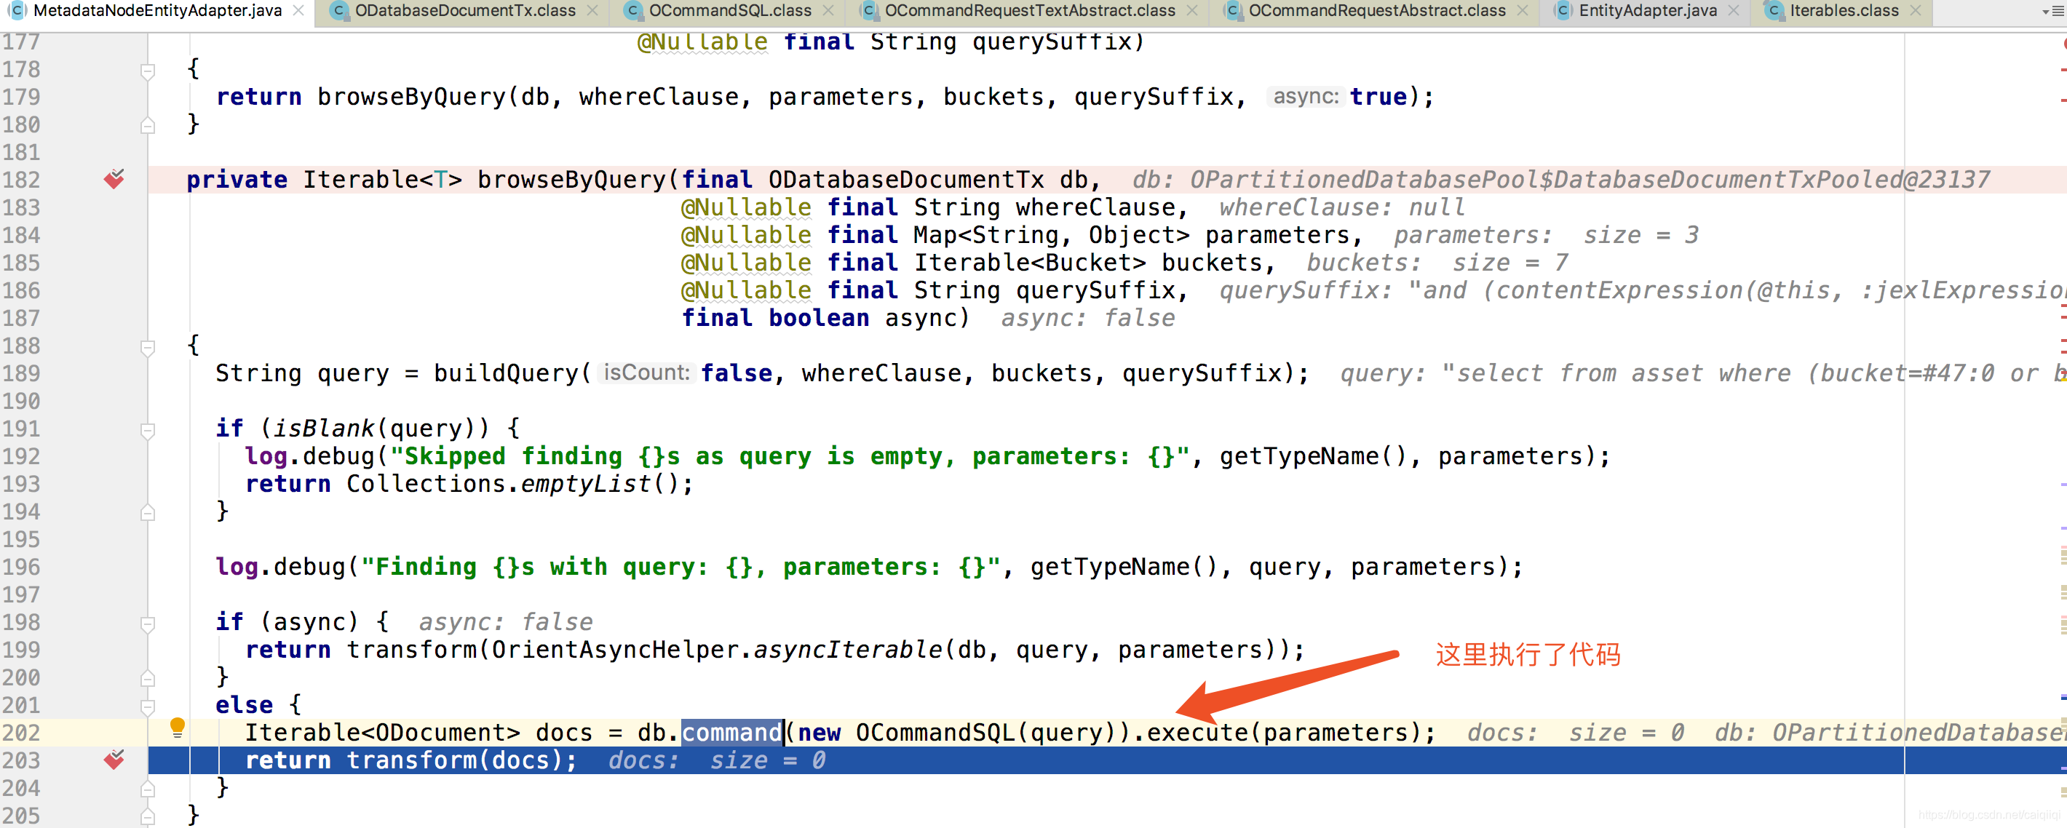Click inline debug value 'whereClause: null'
This screenshot has width=2067, height=828.
pos(1341,207)
